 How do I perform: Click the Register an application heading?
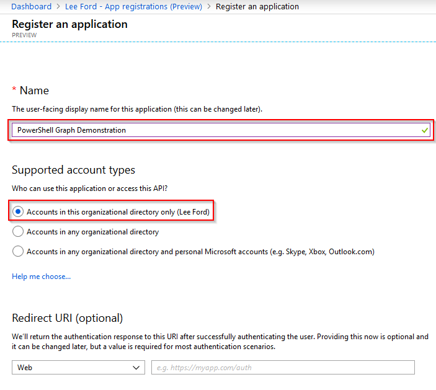pyautogui.click(x=69, y=24)
